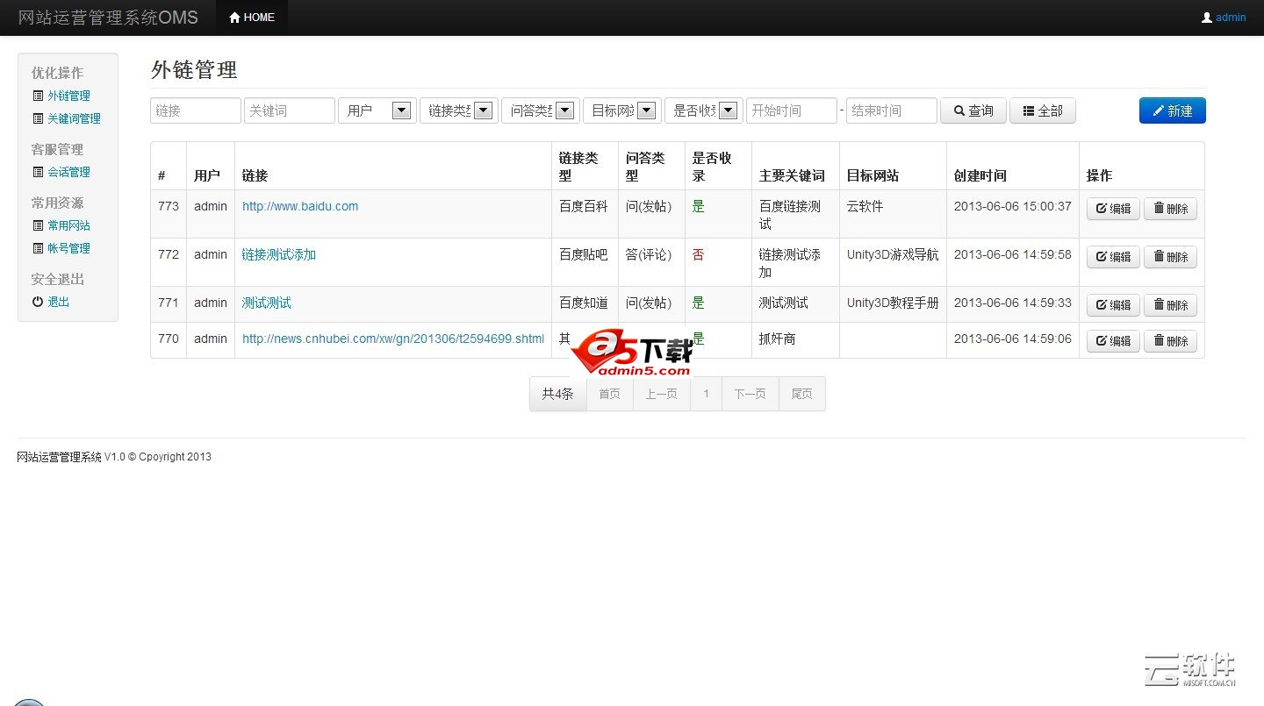Focus the 链接 search input
This screenshot has height=706, width=1264.
click(x=196, y=111)
